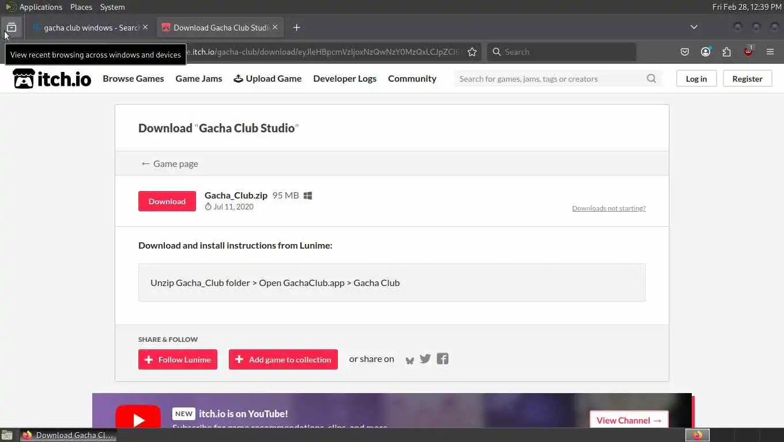Go to itch.io home via logo
This screenshot has width=784, height=442.
(52, 79)
